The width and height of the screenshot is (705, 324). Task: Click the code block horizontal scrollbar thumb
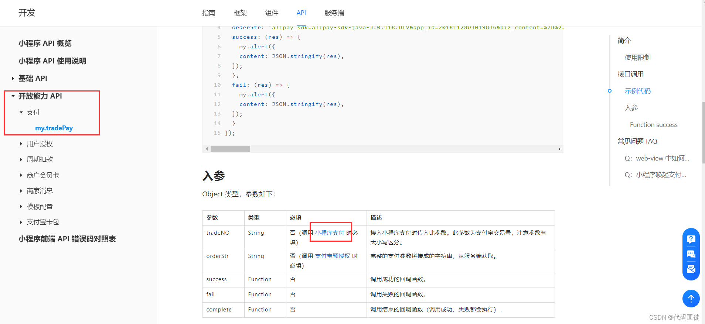tap(230, 149)
